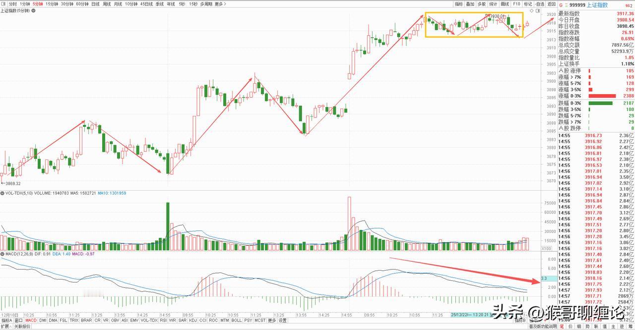Screen dimensions: 635x330
Task: Select the 季线 quarterly period
Action: click(x=160, y=4)
